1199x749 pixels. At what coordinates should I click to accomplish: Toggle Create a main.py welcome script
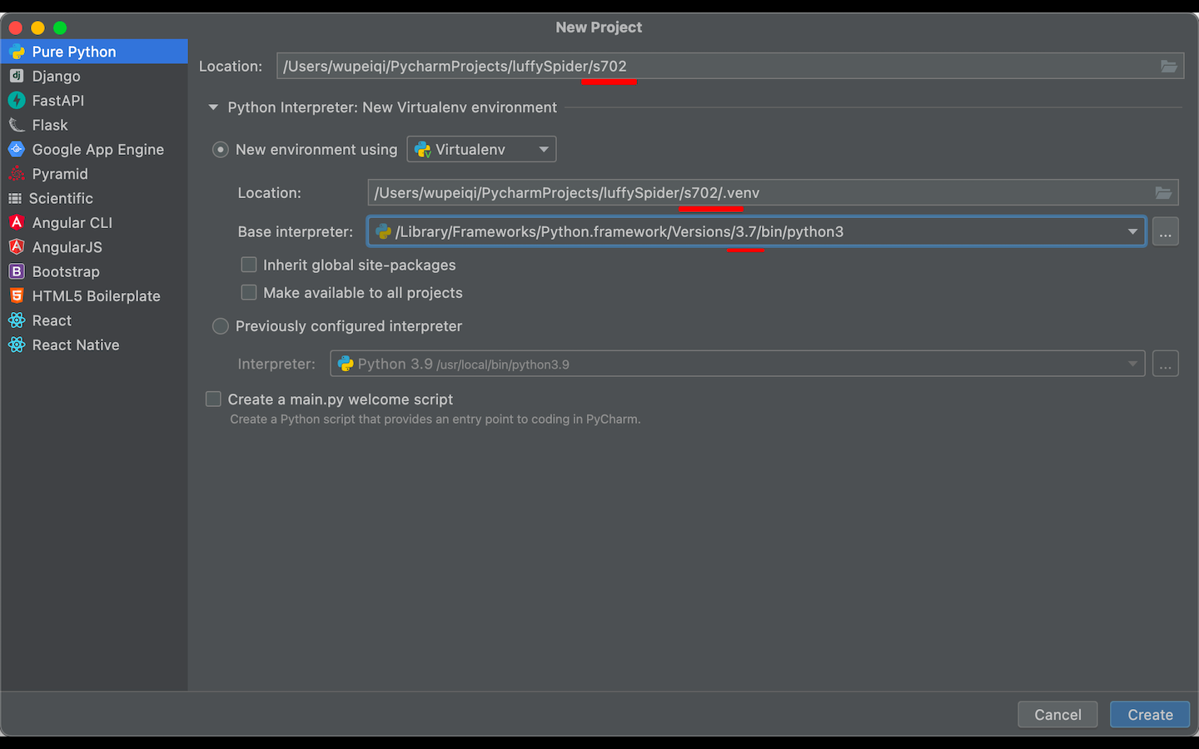(213, 399)
